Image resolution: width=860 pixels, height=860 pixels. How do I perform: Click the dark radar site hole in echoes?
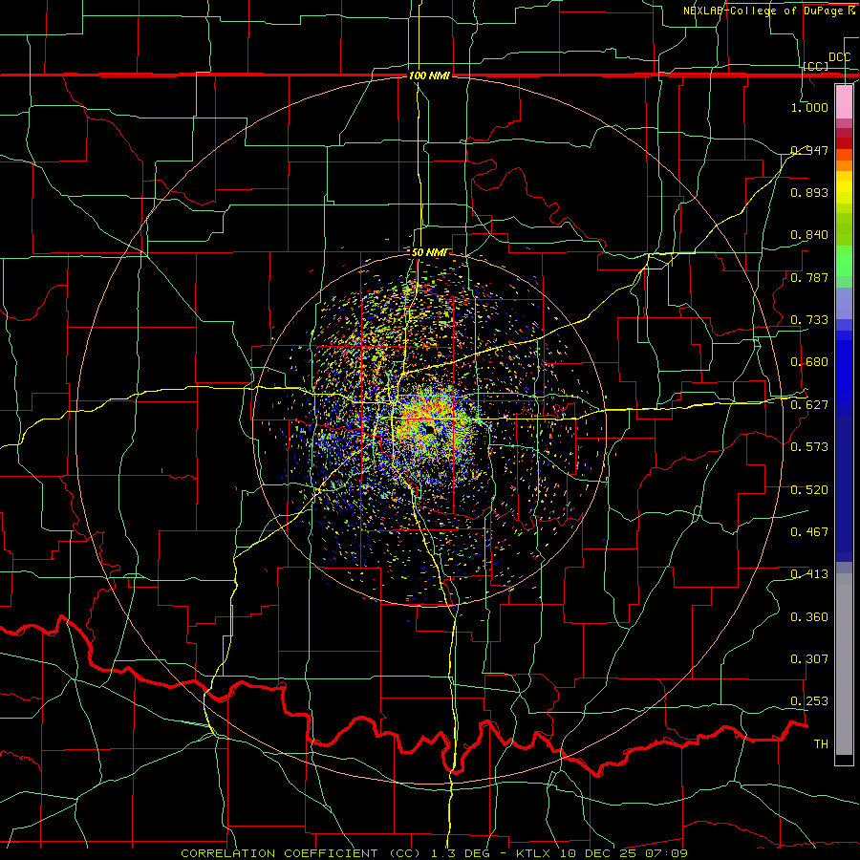tap(429, 429)
